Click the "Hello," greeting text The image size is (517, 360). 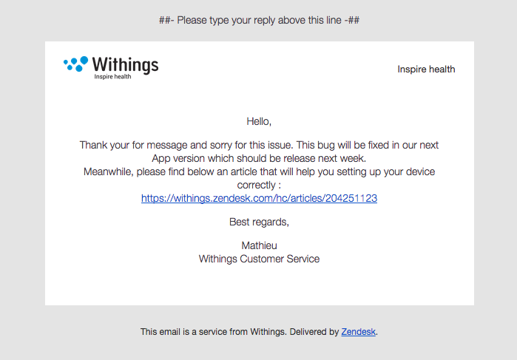coord(259,120)
